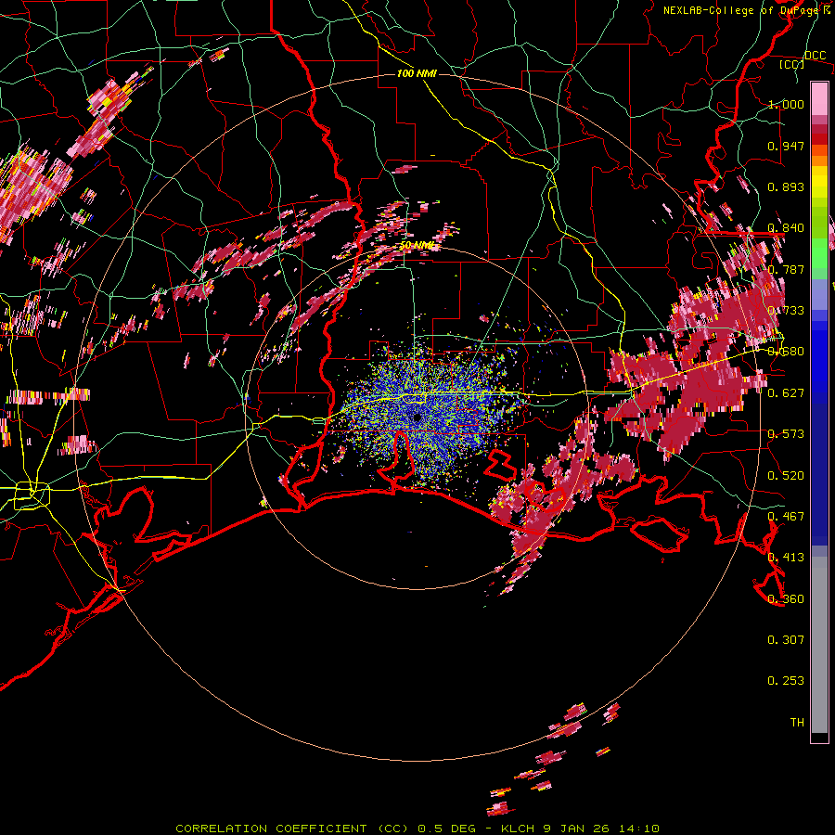
Task: Click the [CC] units label
Action: [792, 64]
